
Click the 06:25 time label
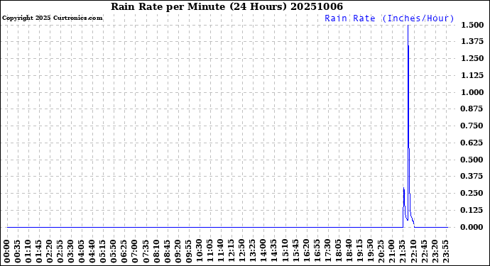(125, 252)
